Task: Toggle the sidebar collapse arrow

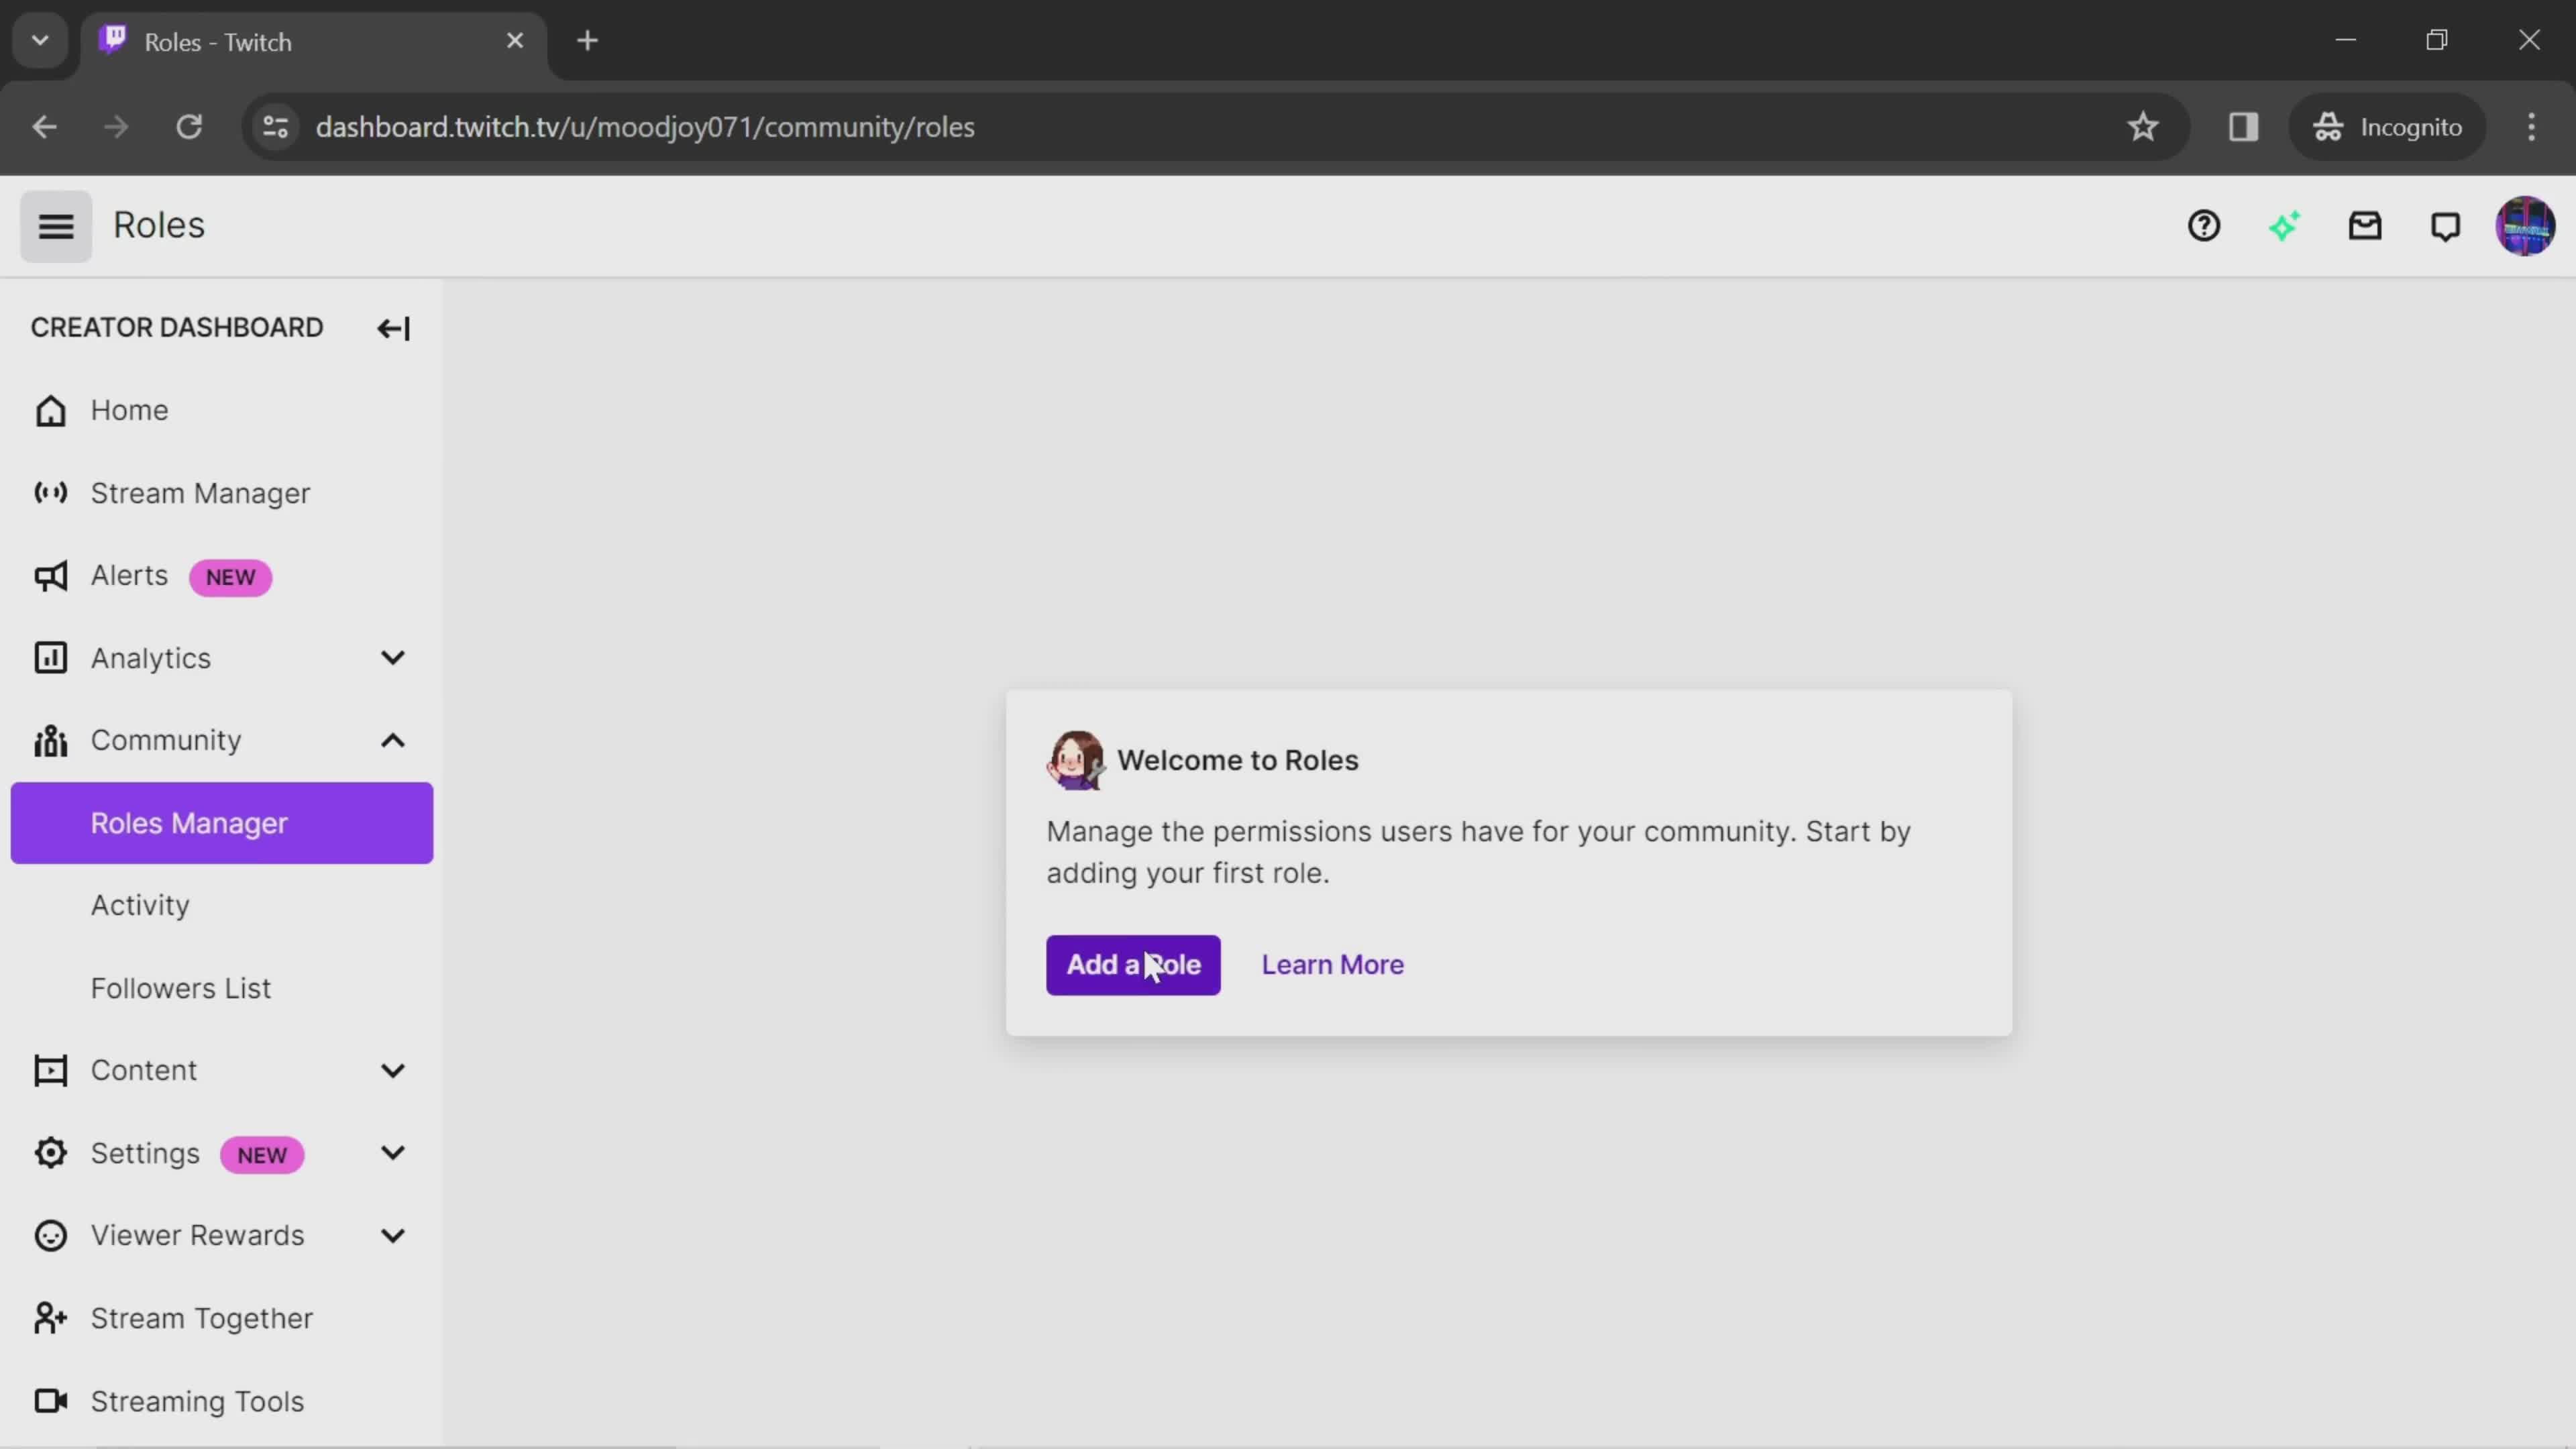Action: click(392, 327)
